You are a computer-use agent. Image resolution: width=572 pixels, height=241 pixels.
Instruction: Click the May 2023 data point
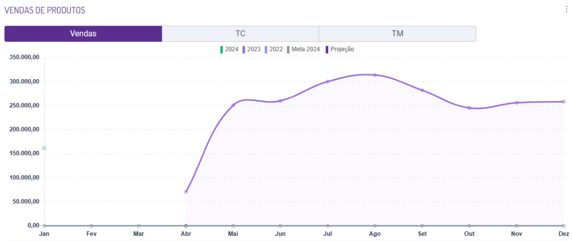233,105
